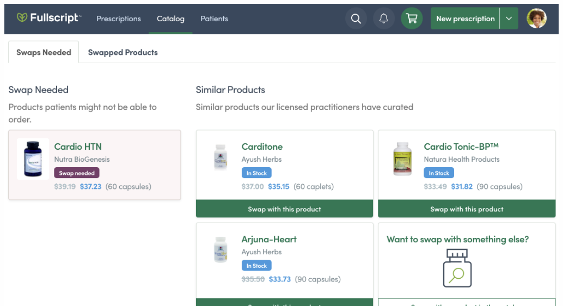The height and width of the screenshot is (306, 563).
Task: Switch to Swaps Needed tab
Action: (44, 52)
